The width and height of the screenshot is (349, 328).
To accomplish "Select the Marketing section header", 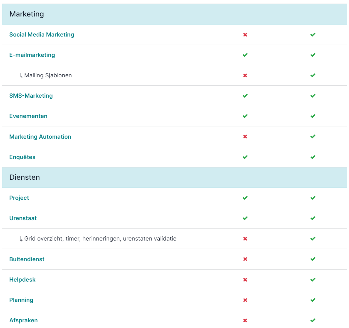I will pos(174,14).
